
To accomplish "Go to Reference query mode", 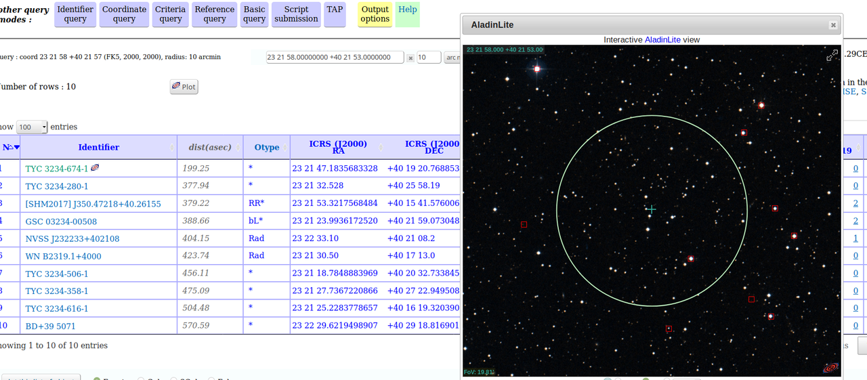I will [214, 14].
